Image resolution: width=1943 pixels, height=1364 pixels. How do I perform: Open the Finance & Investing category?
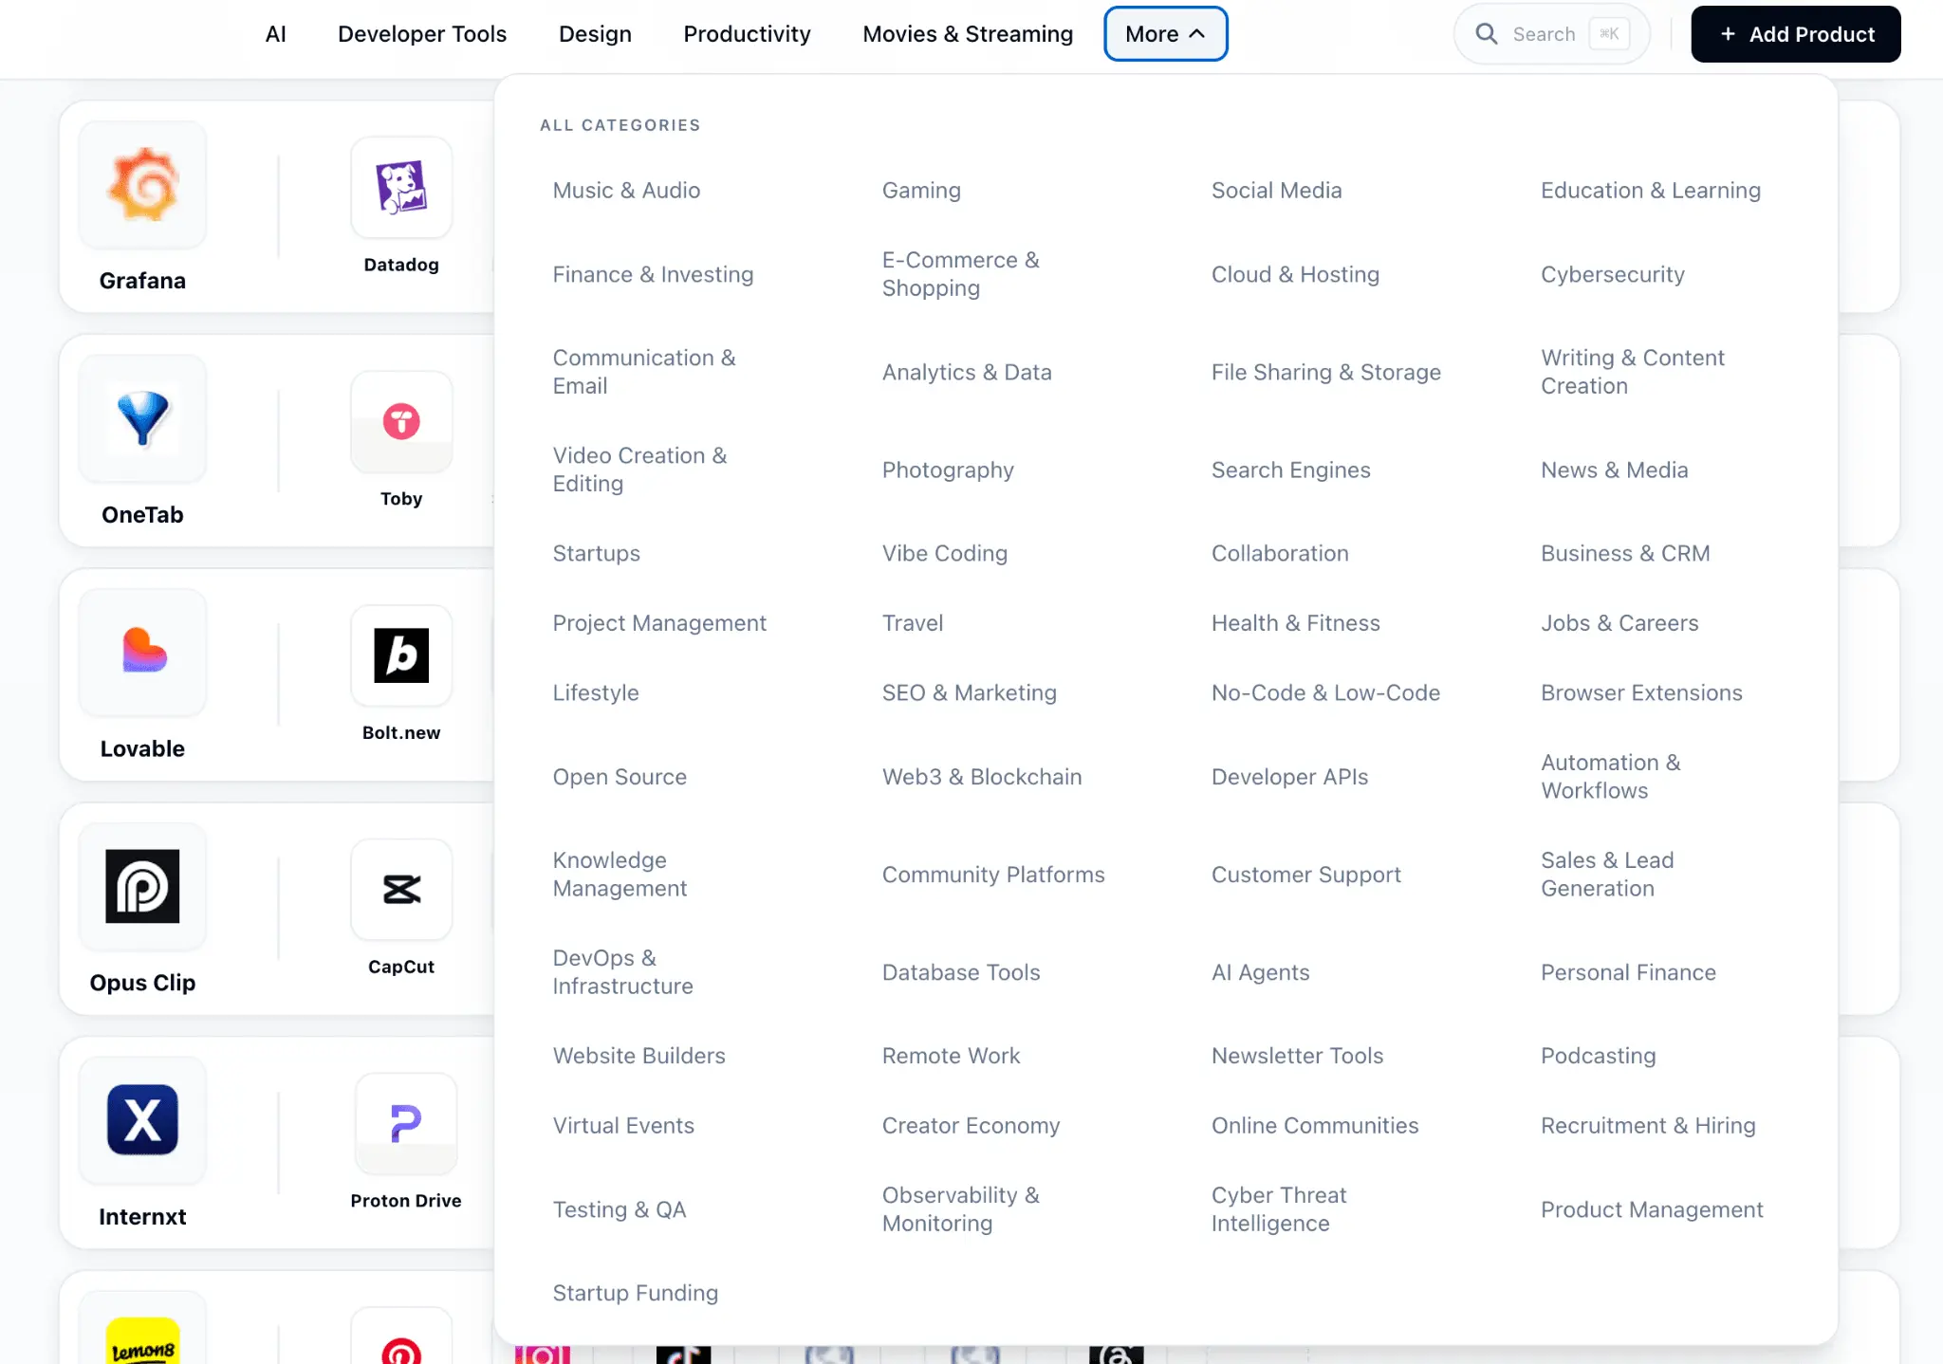(653, 274)
